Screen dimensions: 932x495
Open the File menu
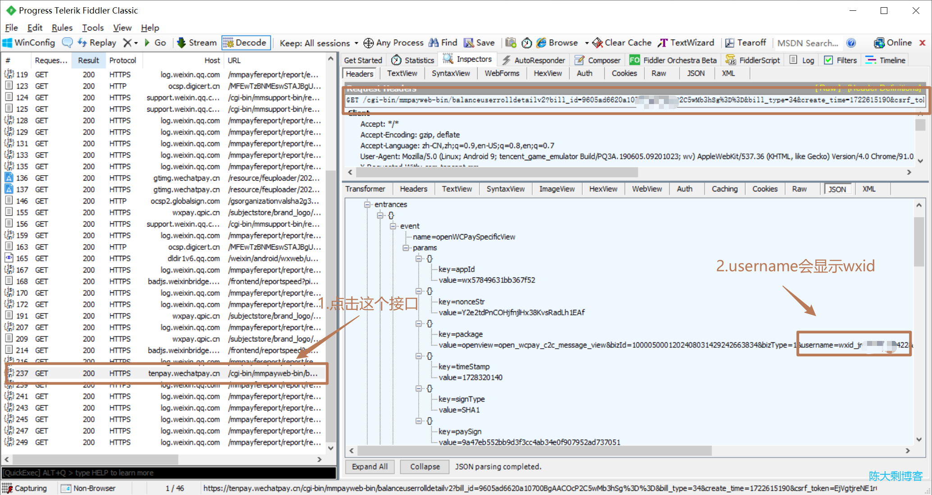(11, 27)
